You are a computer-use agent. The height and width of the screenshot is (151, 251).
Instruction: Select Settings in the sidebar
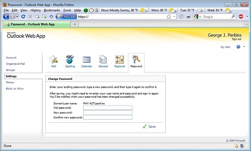pos(11,76)
